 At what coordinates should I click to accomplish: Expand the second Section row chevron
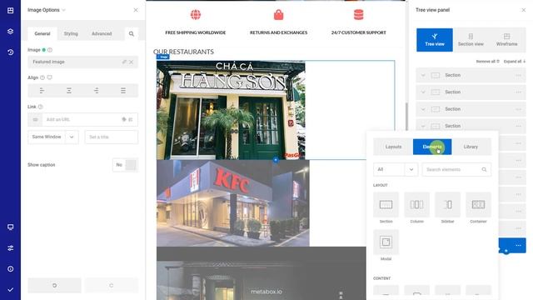coord(423,92)
